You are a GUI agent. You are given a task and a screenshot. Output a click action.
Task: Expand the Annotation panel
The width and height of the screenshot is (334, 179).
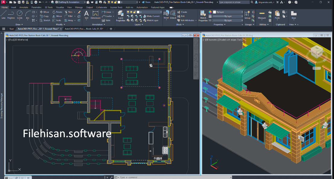click(98, 25)
